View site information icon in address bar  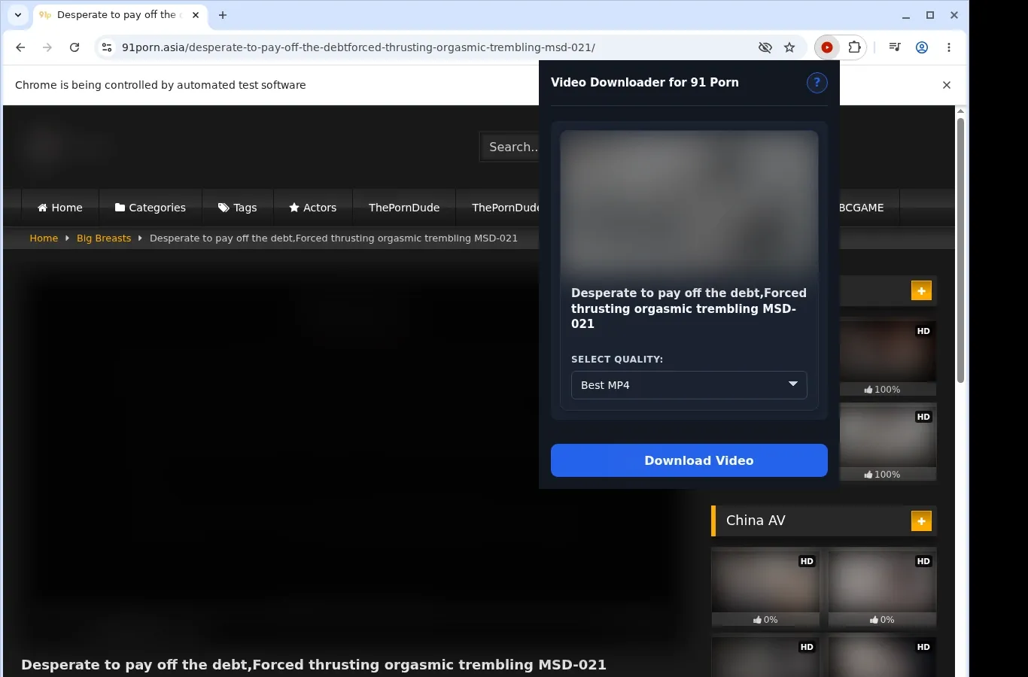[107, 47]
